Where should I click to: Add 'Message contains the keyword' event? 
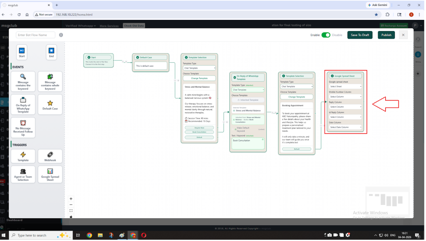pos(23,81)
